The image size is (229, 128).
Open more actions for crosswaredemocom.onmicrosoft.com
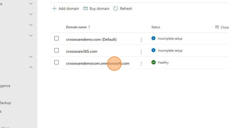141,64
